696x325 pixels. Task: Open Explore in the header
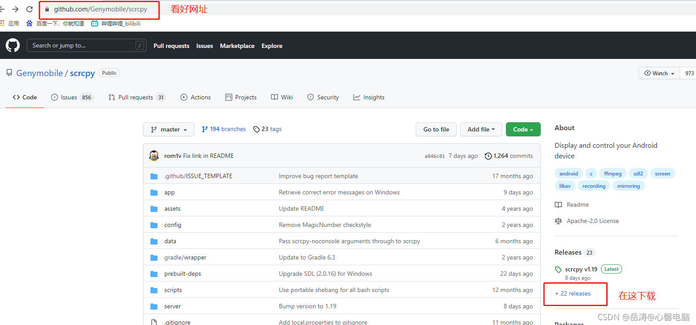(272, 46)
